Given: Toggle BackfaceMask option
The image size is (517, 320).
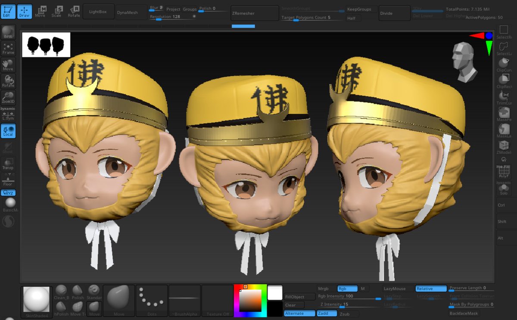Looking at the screenshot, I should 464,314.
